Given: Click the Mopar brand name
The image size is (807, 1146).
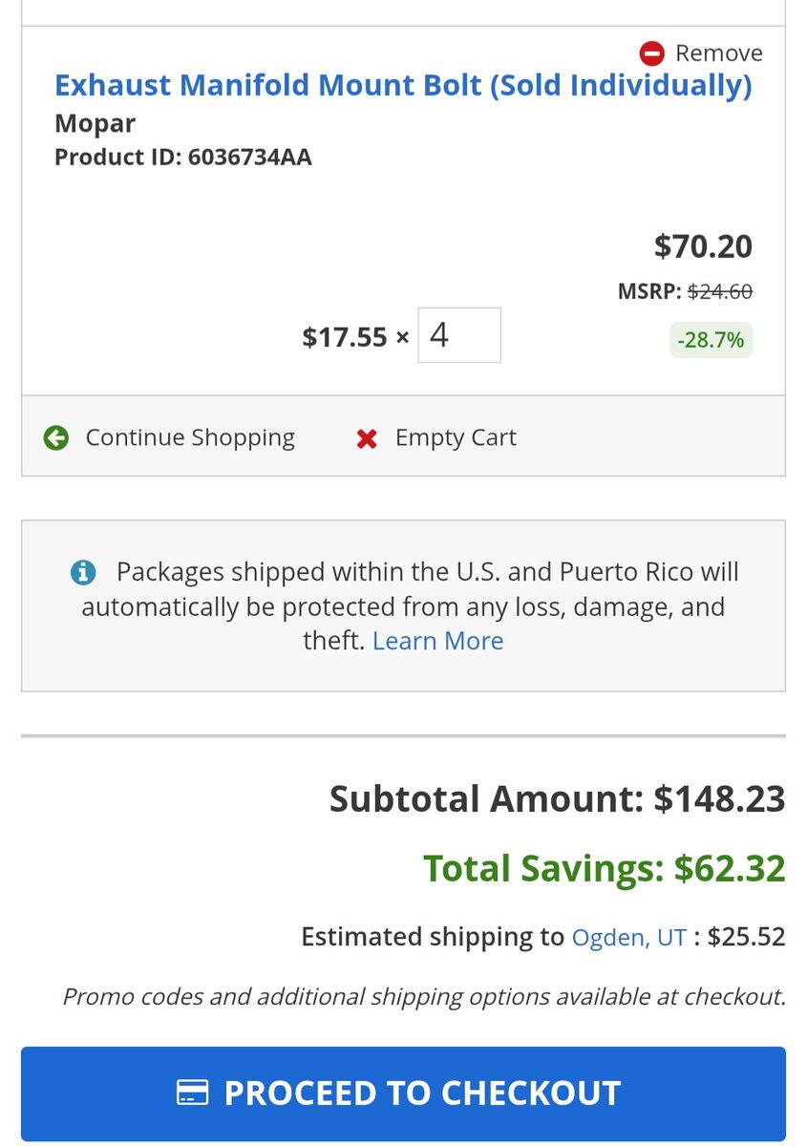Looking at the screenshot, I should tap(95, 123).
